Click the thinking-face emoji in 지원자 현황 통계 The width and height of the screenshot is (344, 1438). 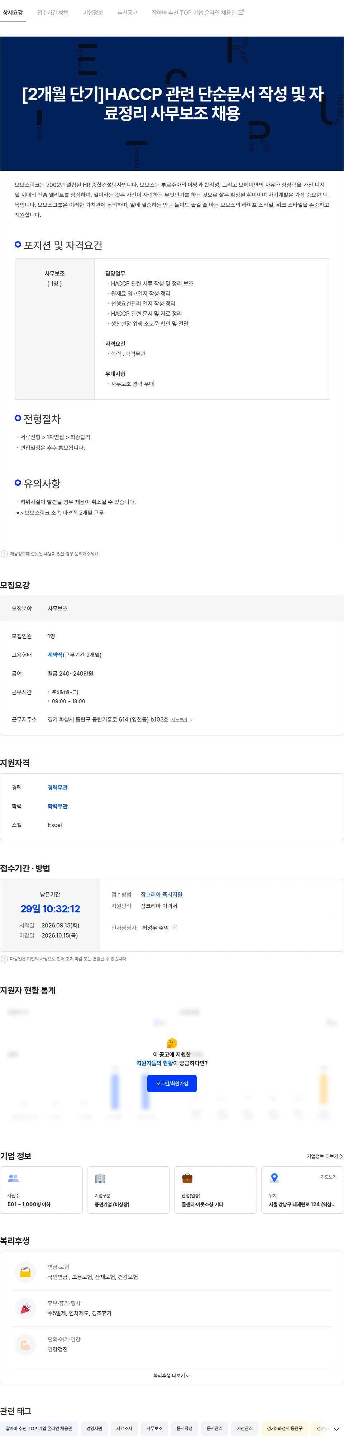tap(172, 1043)
